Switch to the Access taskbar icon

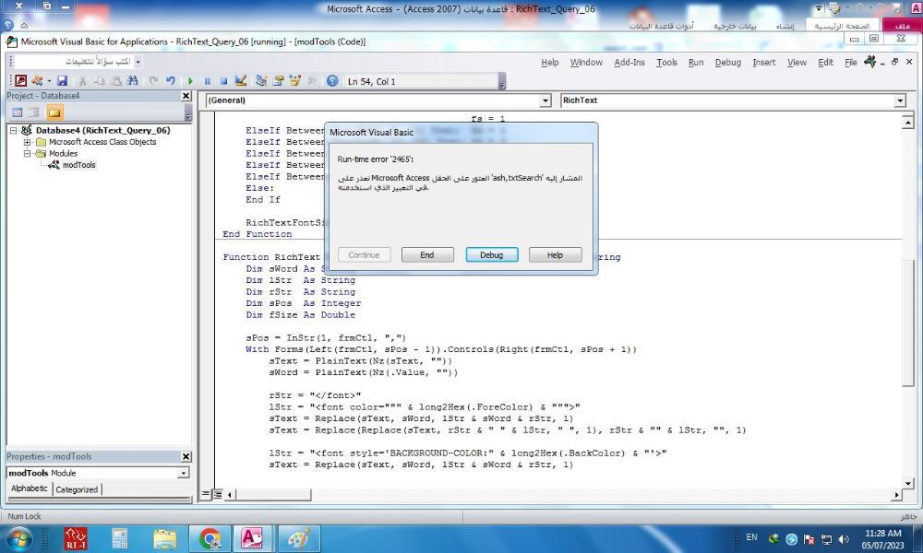click(252, 538)
